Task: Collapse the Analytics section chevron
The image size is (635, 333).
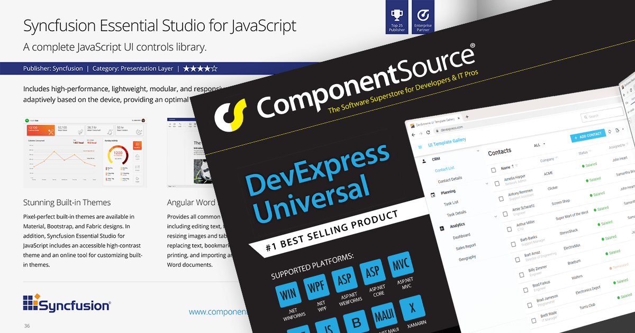Action: (x=496, y=216)
